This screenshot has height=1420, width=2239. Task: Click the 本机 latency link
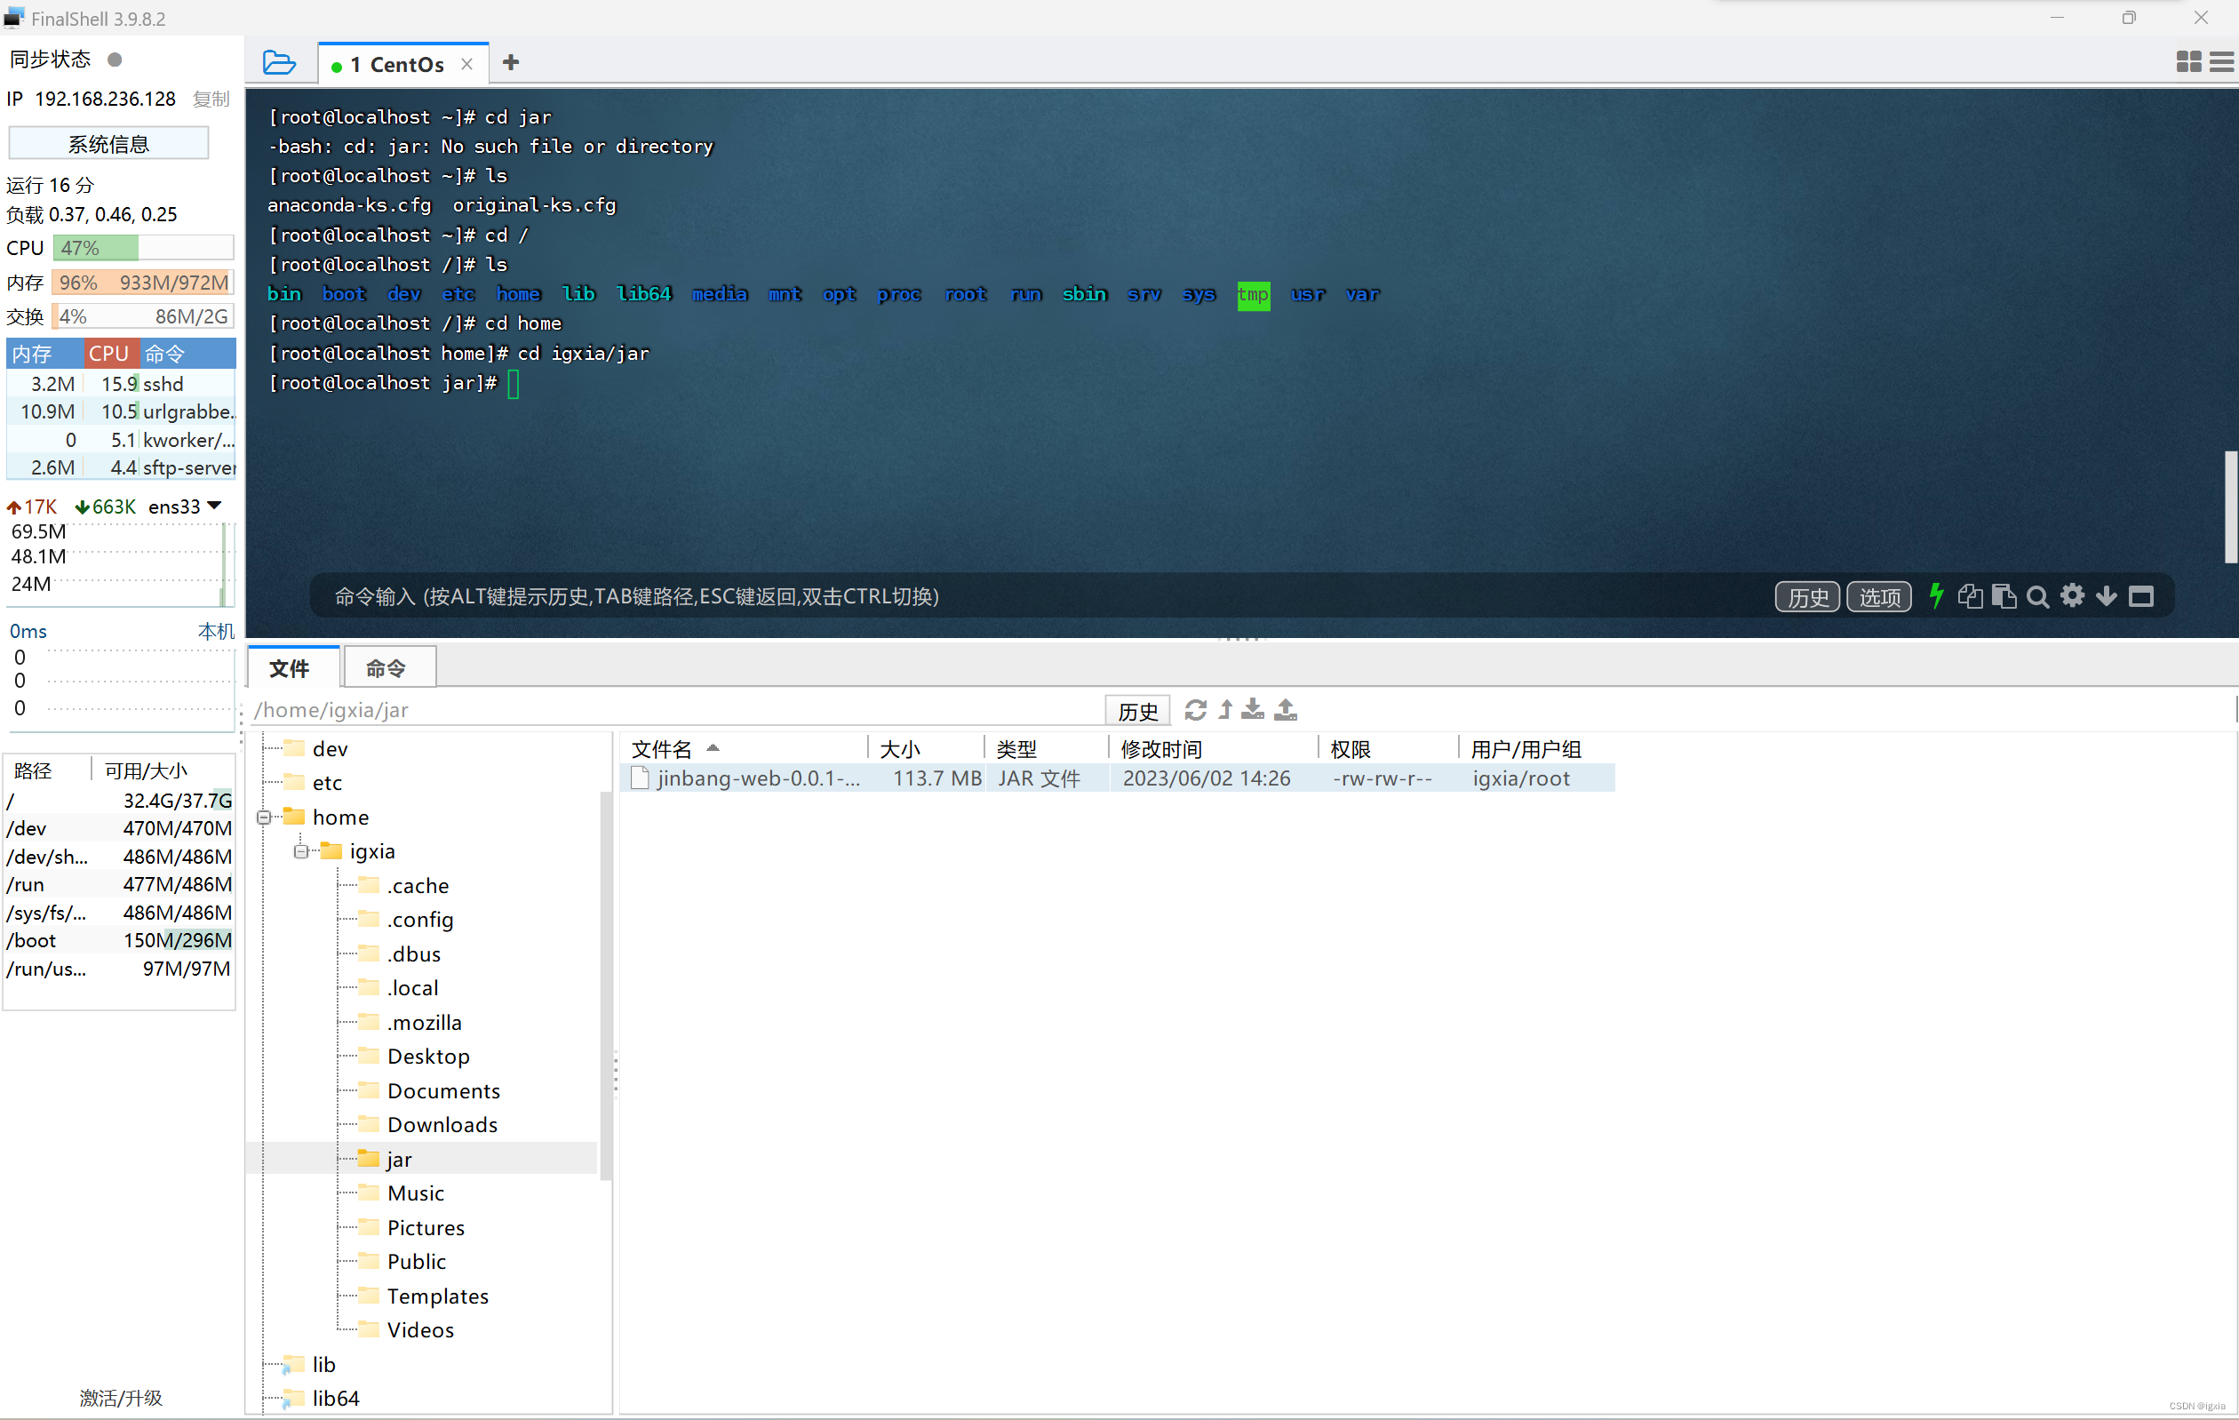pyautogui.click(x=216, y=632)
